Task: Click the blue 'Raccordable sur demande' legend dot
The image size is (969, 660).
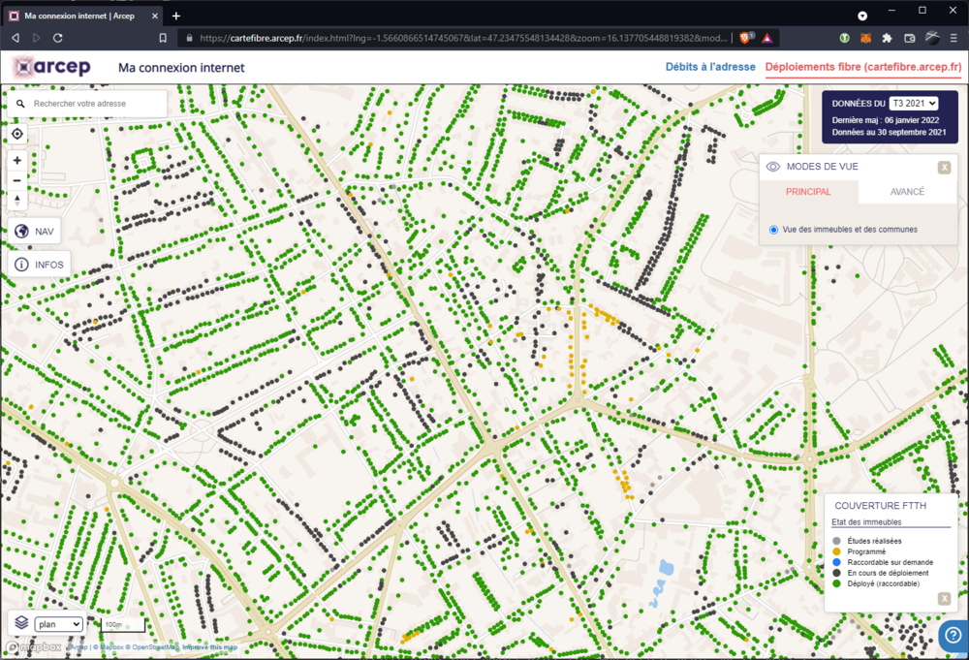Action: (x=837, y=562)
